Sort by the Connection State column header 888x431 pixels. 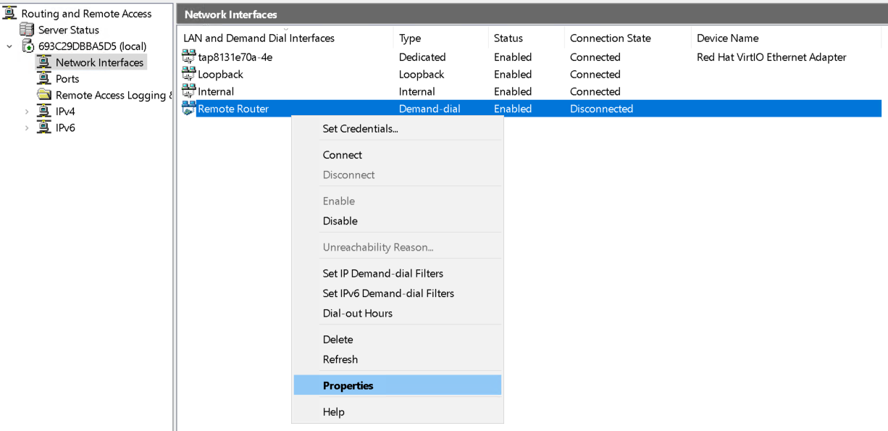tap(611, 38)
